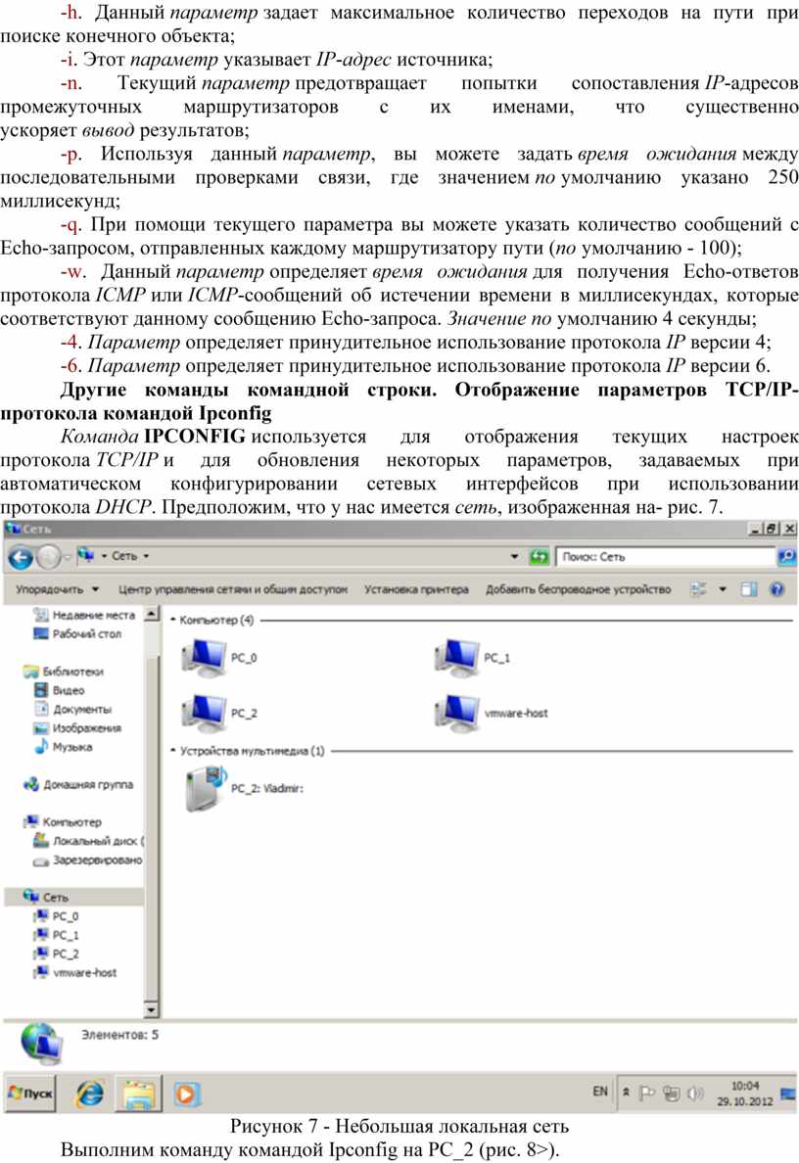Image resolution: width=799 pixels, height=1163 pixels.
Task: Select PC_2 under Сеть in the sidebar
Action: click(57, 954)
